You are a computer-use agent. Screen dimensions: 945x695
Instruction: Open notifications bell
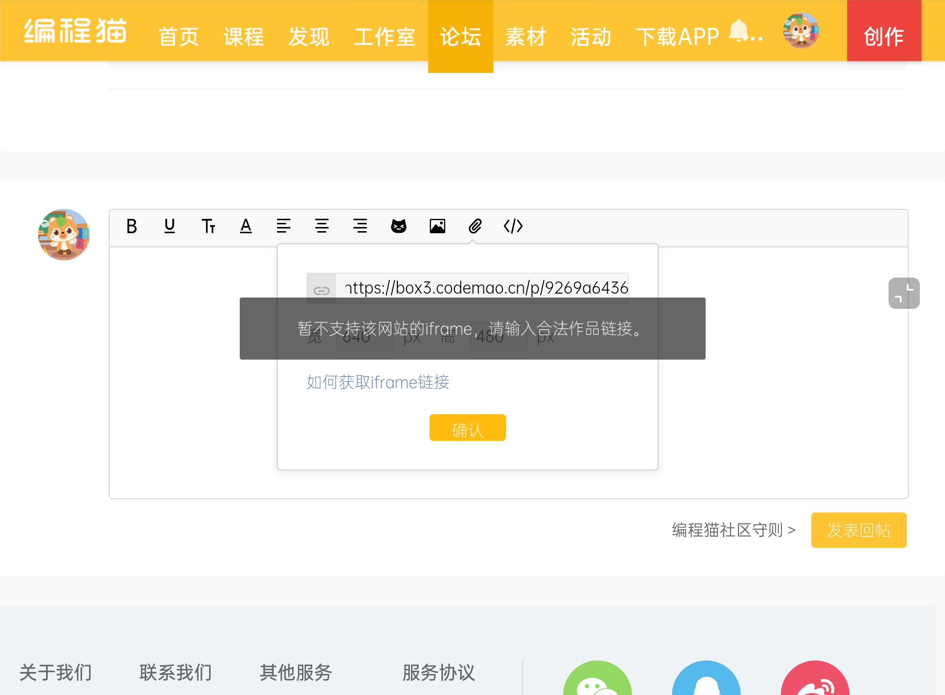pos(739,31)
